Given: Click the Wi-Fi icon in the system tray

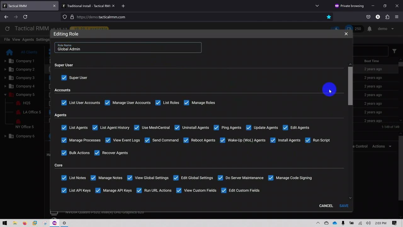Looking at the screenshot, I should [360, 223].
